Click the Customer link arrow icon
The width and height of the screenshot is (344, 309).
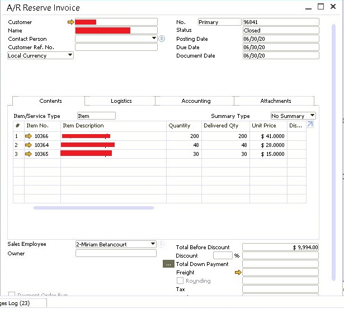(70, 22)
